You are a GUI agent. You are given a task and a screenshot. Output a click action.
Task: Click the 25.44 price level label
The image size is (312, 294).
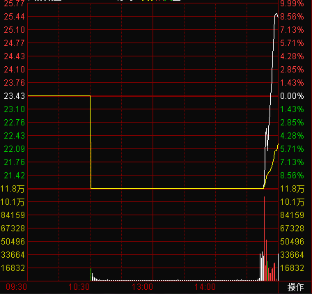pyautogui.click(x=14, y=17)
